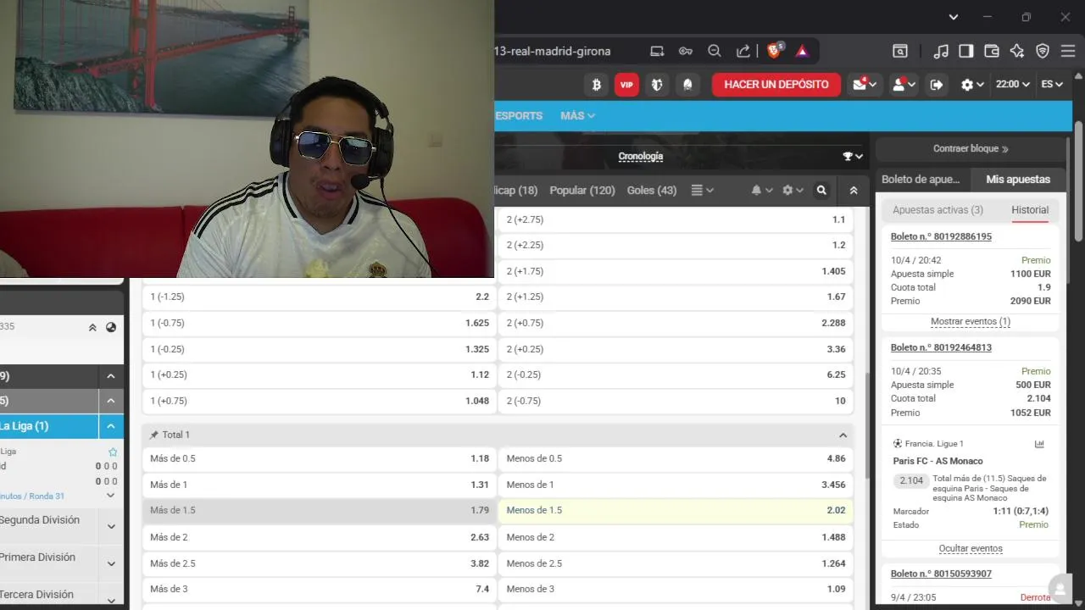Select the Goles (43) markets tab
Viewport: 1085px width, 610px height.
pyautogui.click(x=652, y=191)
